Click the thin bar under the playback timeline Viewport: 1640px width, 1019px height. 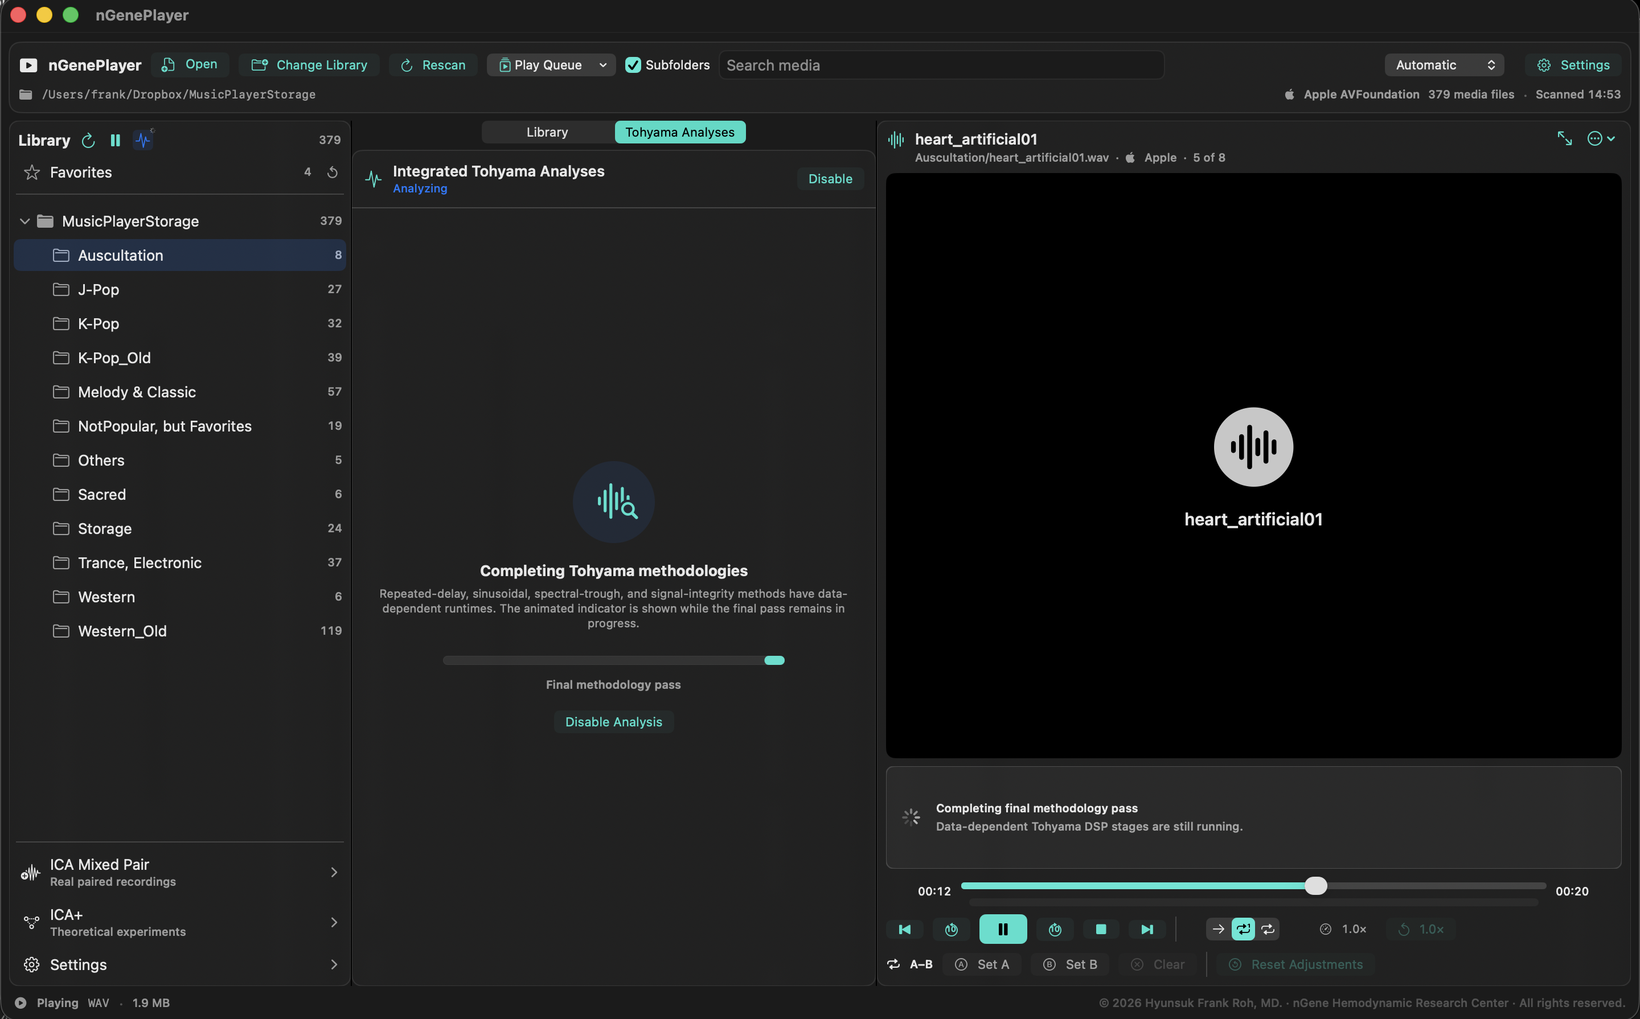point(1253,902)
